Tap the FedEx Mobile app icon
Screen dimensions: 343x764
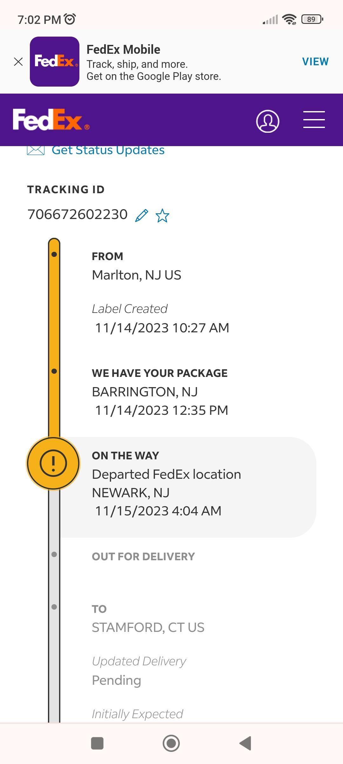click(x=55, y=61)
